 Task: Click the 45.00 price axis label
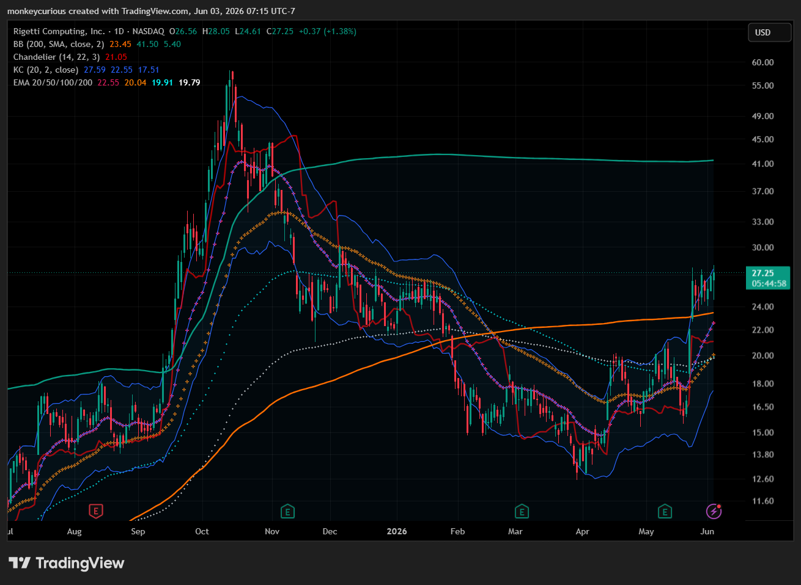(x=763, y=139)
